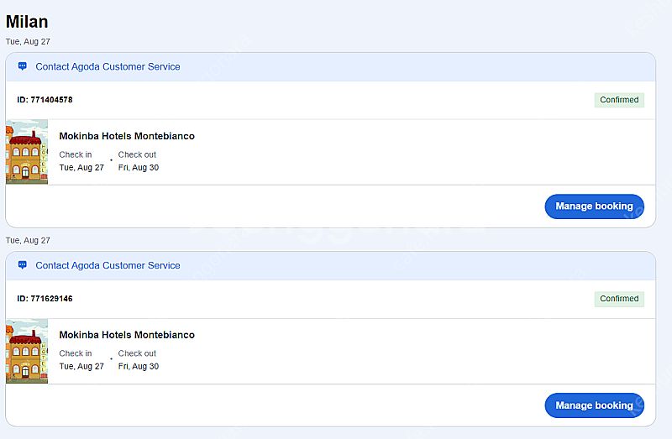Click check-in date Tue, Aug 27 in second card

81,366
